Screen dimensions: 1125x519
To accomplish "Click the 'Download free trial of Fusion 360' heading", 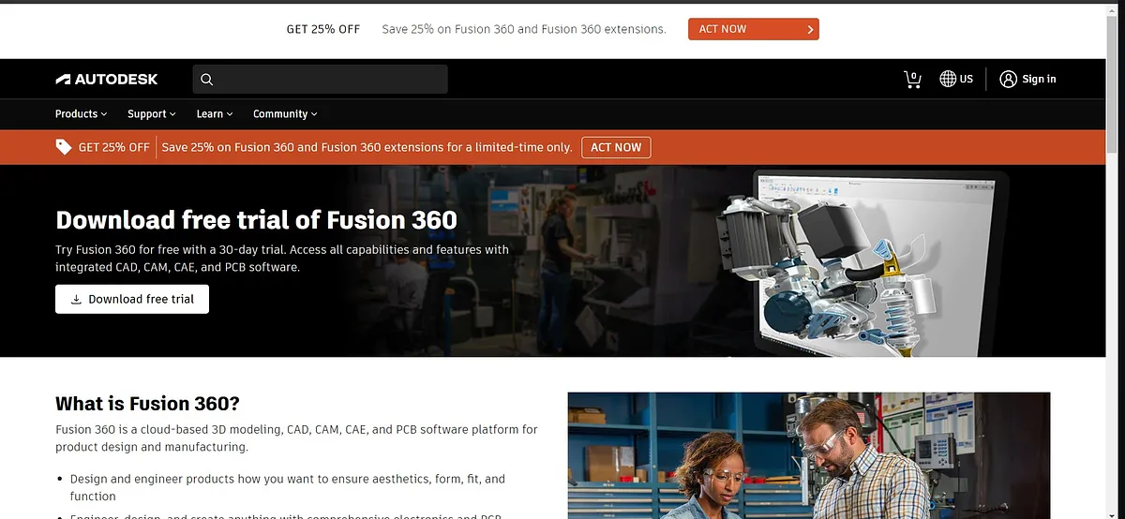I will [x=256, y=220].
